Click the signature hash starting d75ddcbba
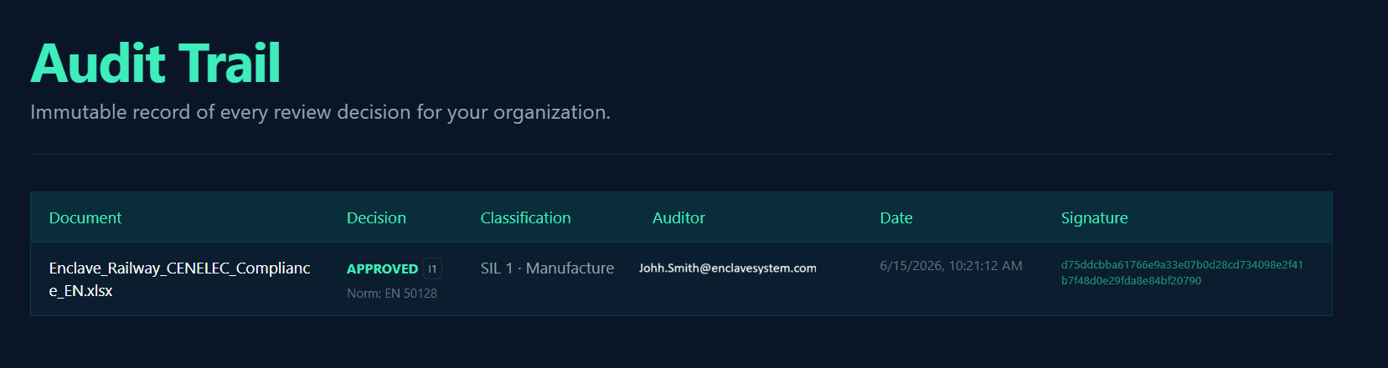1388x368 pixels. point(1182,273)
